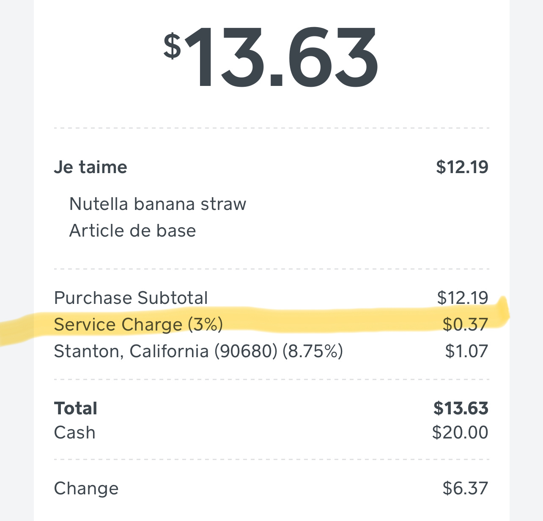This screenshot has width=543, height=521.
Task: Select the highlighted Service Charge (3%) label
Action: (x=138, y=325)
